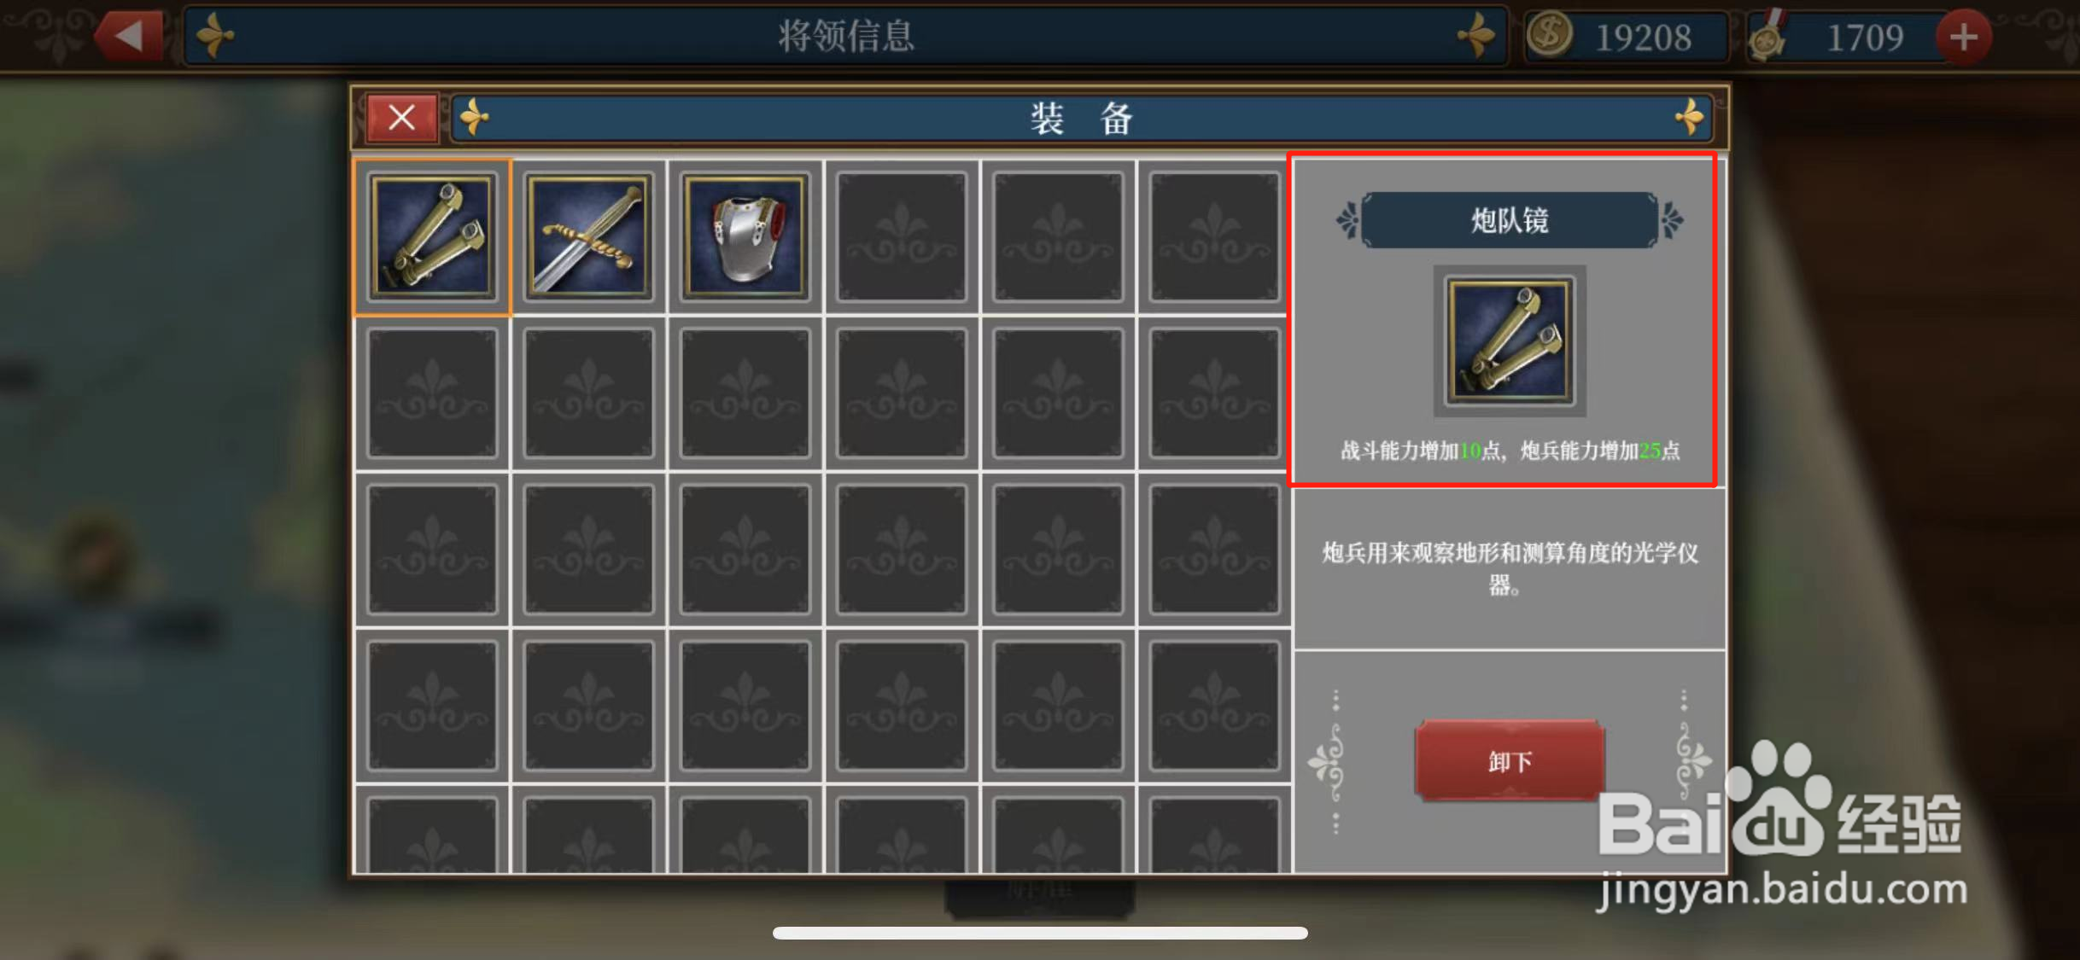Tap the stat bonus text under item
2080x960 pixels.
pos(1510,451)
